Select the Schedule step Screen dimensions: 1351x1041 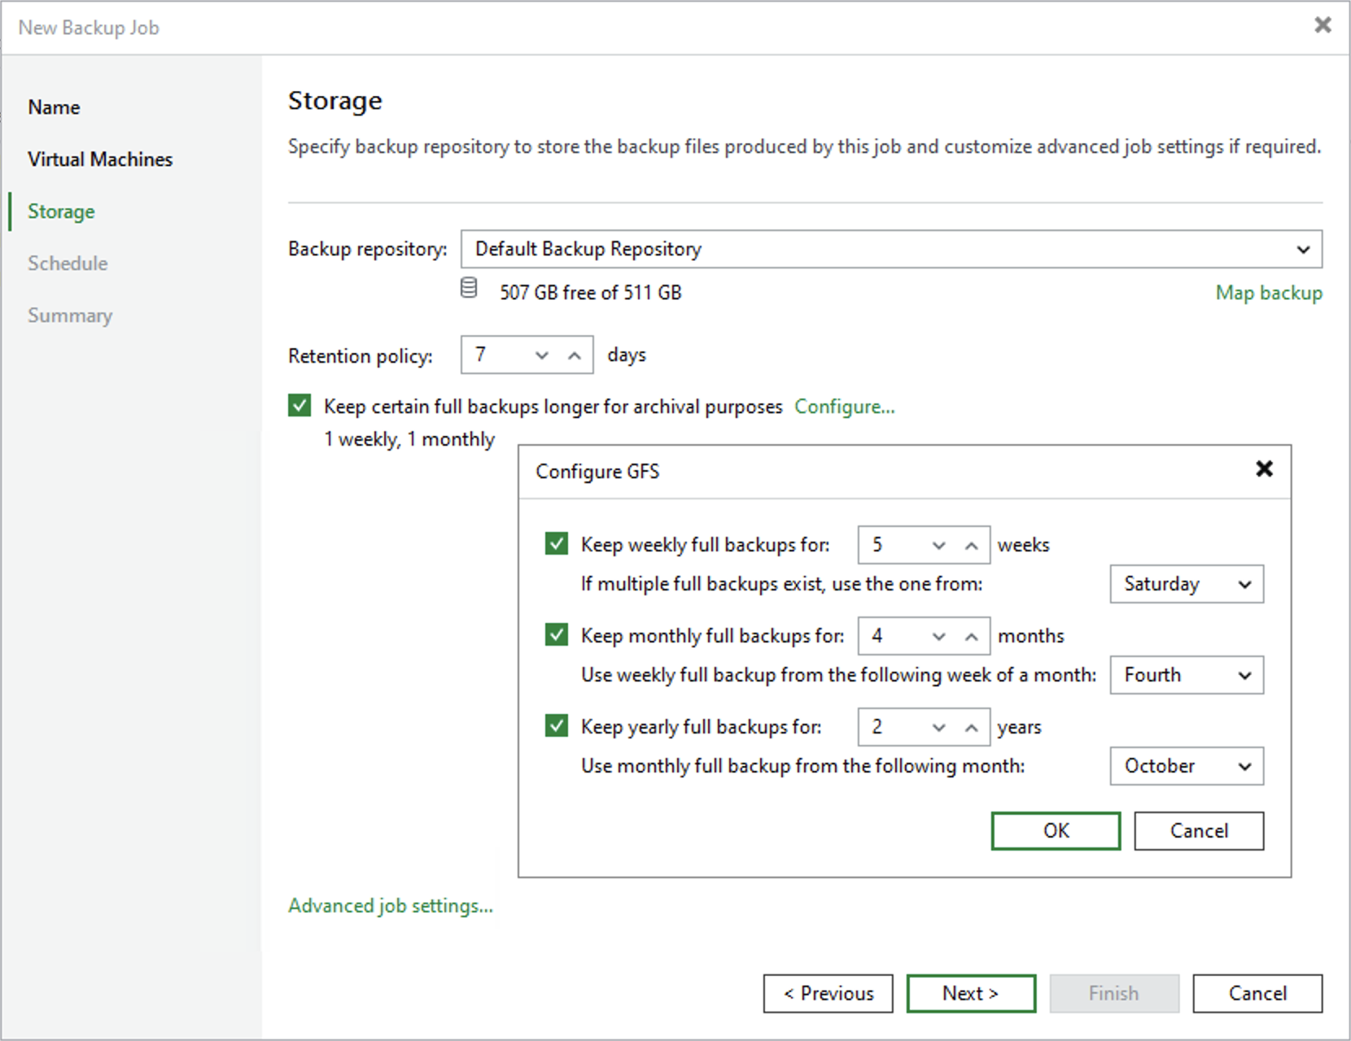coord(68,264)
